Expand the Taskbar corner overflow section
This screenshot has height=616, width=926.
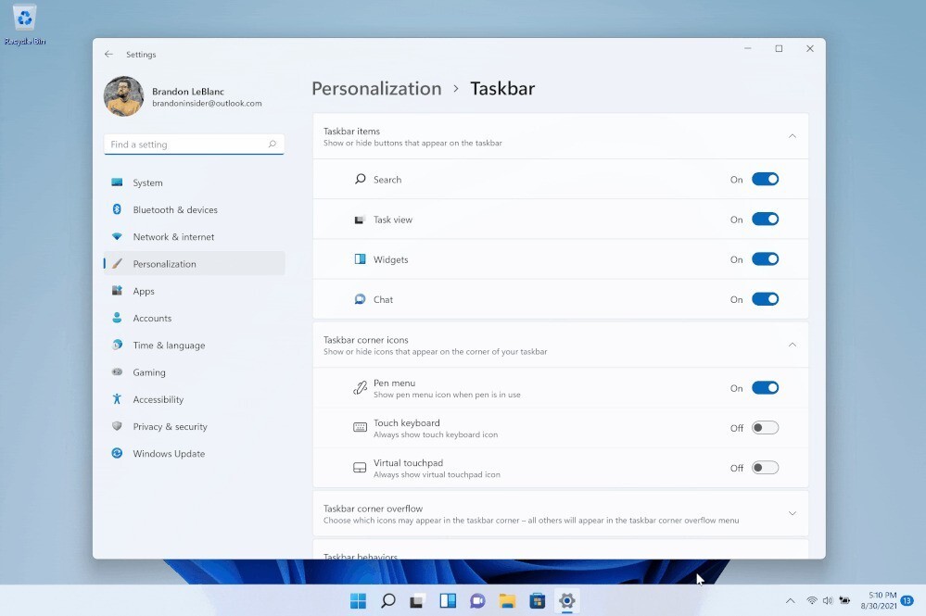(x=792, y=513)
